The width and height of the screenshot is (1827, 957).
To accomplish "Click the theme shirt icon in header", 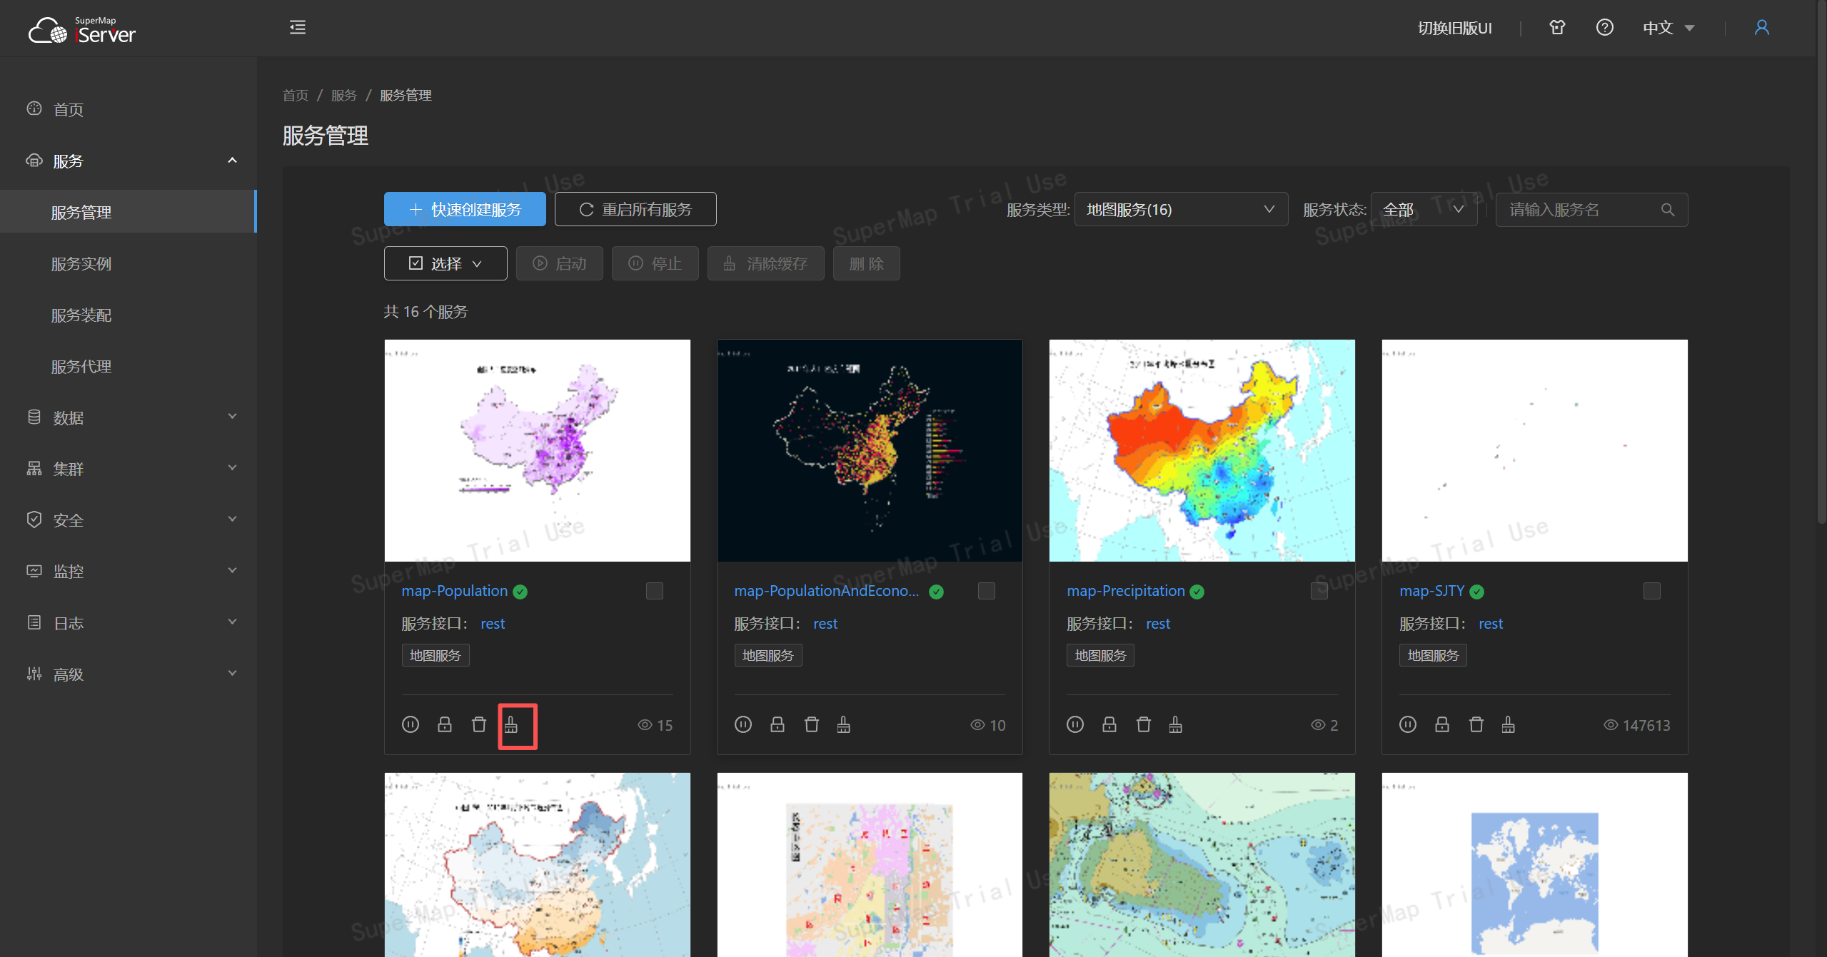I will click(1557, 28).
